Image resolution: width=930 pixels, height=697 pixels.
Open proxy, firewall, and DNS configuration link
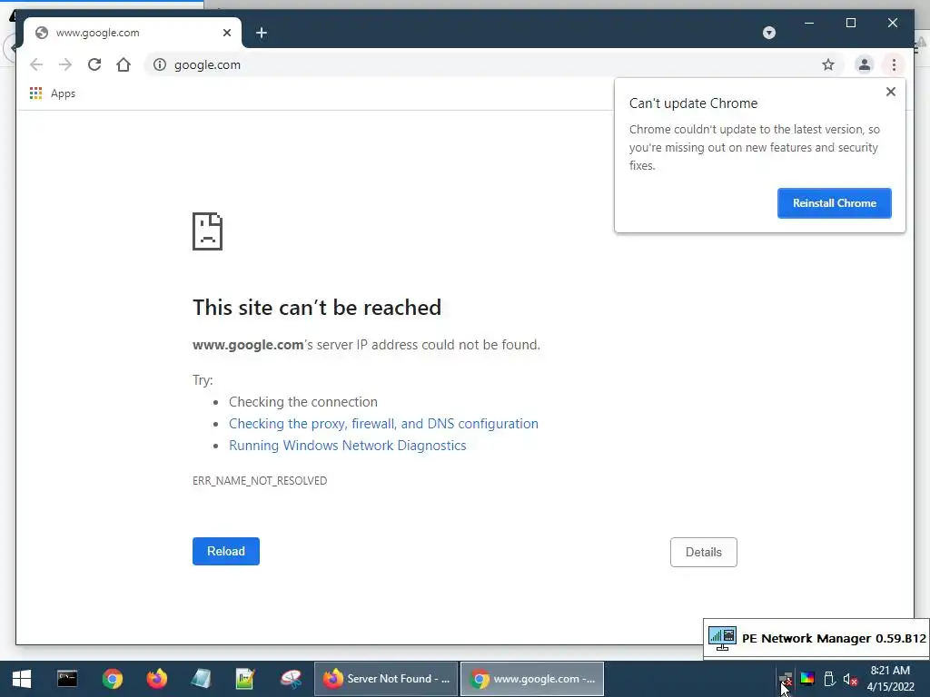coord(384,424)
